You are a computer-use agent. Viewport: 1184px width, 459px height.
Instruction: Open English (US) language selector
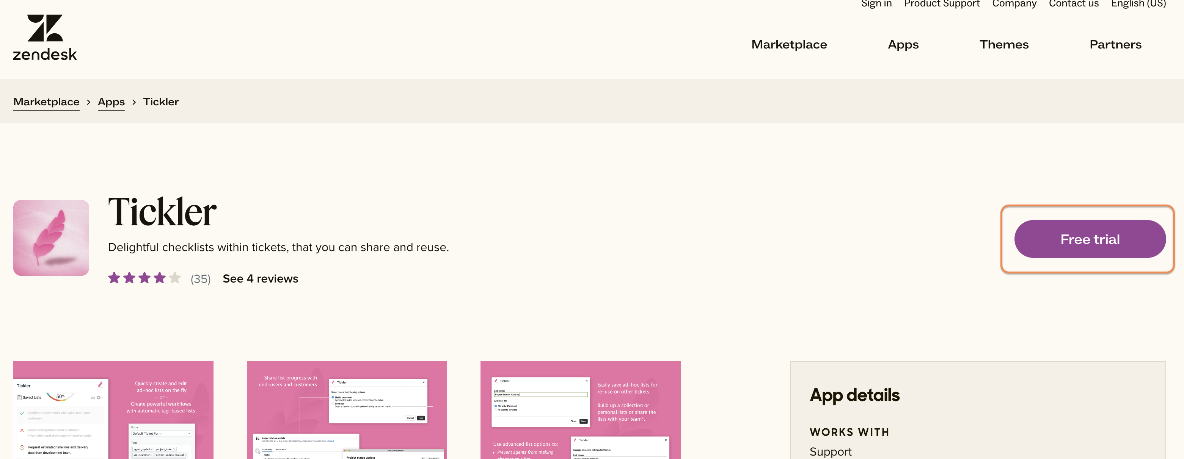(x=1138, y=4)
